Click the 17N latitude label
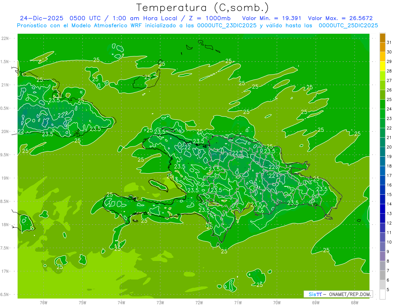The width and height of the screenshot is (398, 307). [6, 271]
